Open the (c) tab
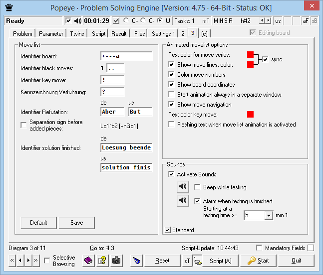323x275 pixels. click(x=204, y=34)
